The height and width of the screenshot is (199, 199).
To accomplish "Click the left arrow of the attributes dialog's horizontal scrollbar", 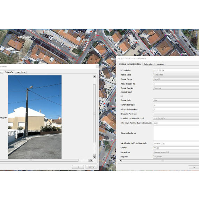I will click(x=121, y=161).
